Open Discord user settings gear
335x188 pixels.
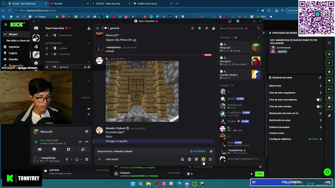click(x=87, y=159)
